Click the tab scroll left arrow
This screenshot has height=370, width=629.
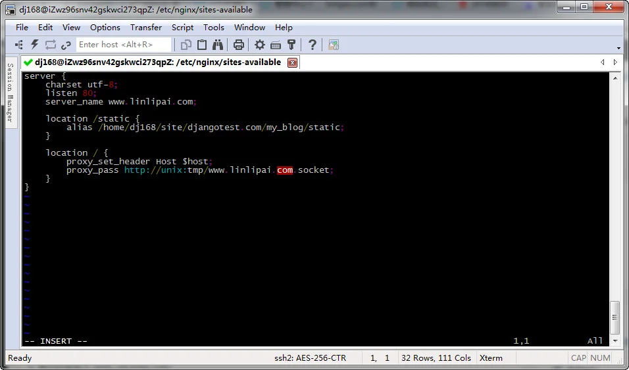[602, 62]
